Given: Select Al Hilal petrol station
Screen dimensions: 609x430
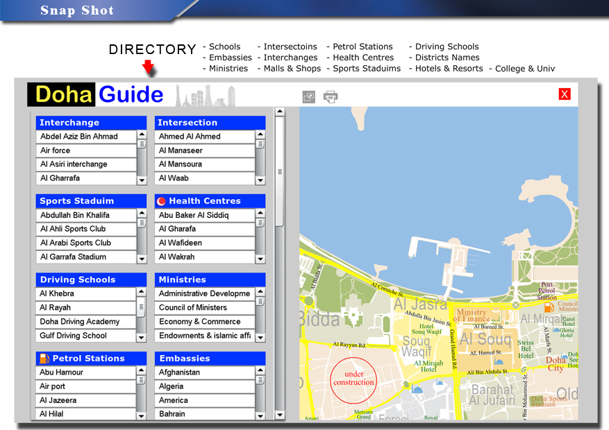Looking at the screenshot, I should coord(86,414).
